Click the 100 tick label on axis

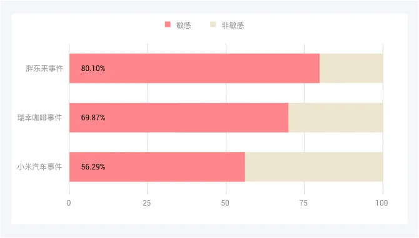[x=381, y=203]
